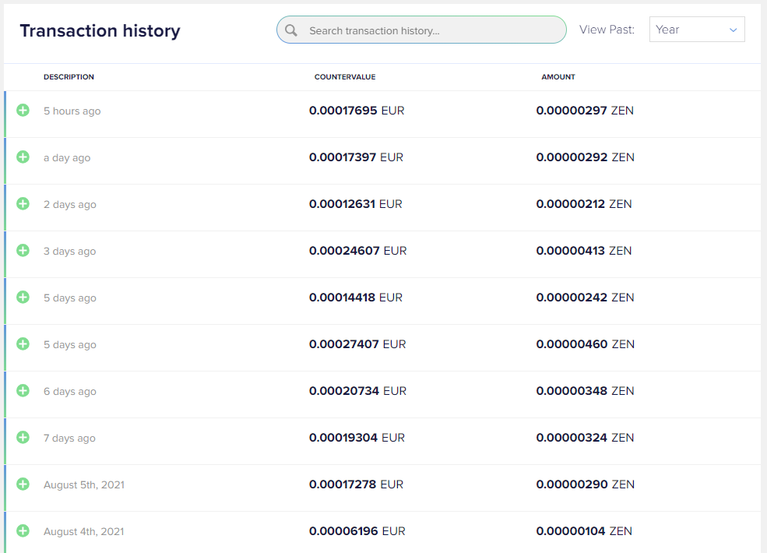Click the plus icon for August 4th, 2021
Viewport: 767px width, 553px height.
point(23,531)
